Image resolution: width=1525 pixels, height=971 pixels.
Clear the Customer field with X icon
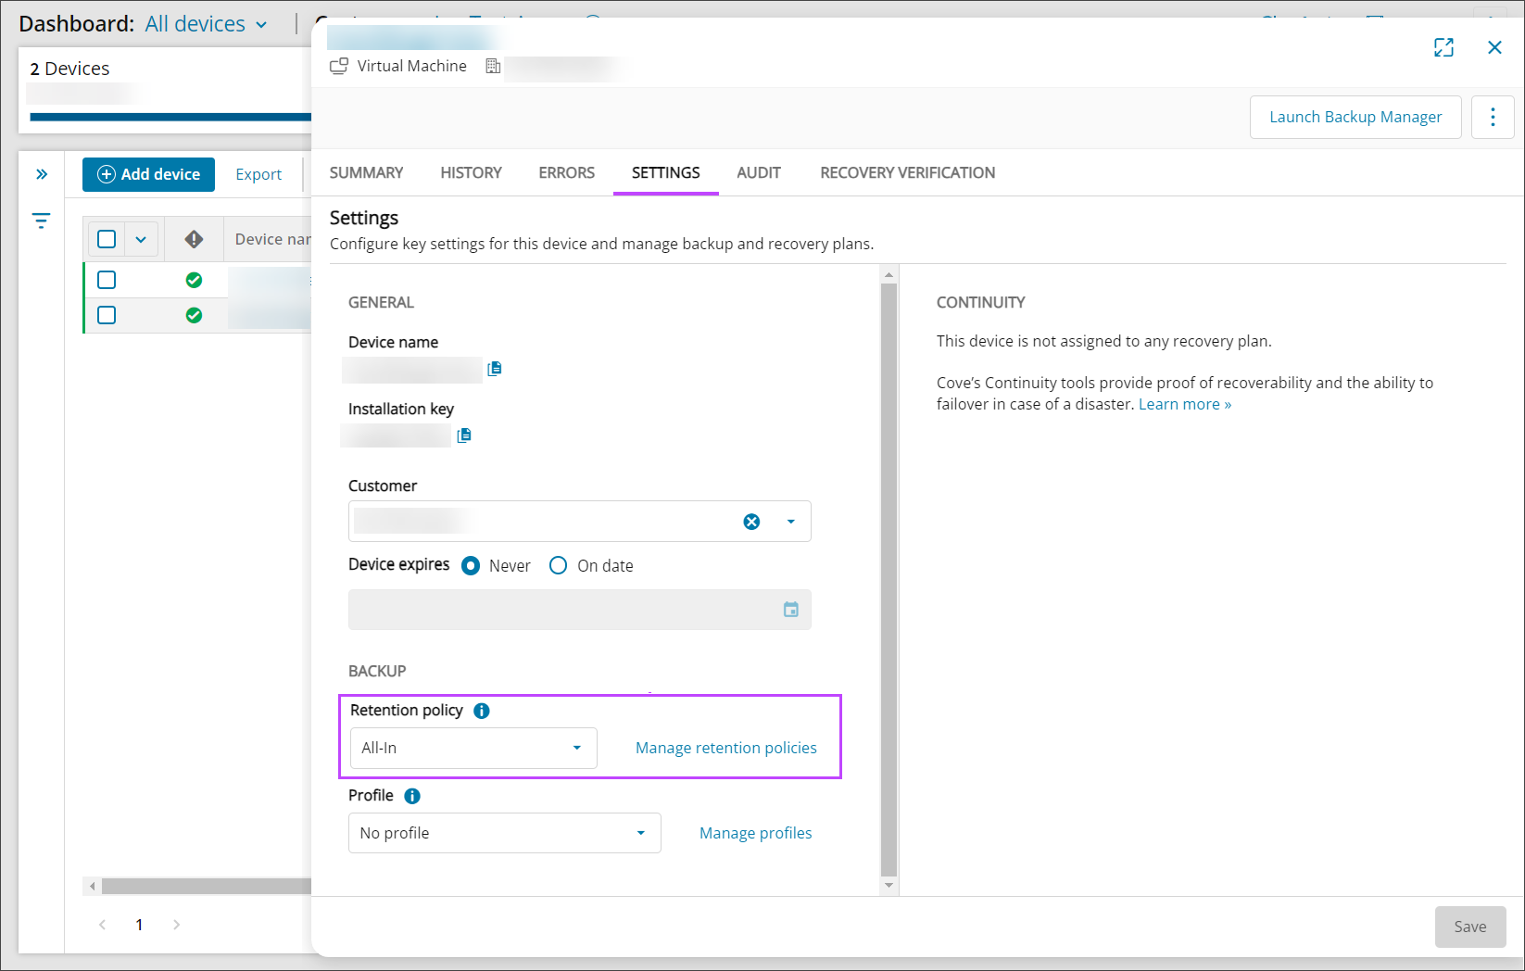pos(751,522)
